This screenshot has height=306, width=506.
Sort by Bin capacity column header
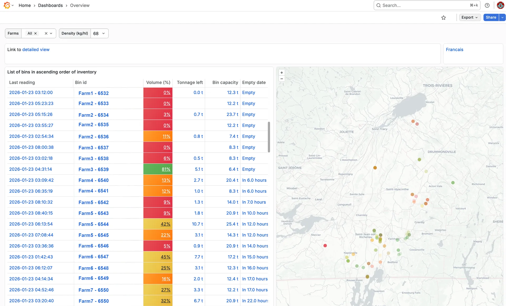coord(225,82)
